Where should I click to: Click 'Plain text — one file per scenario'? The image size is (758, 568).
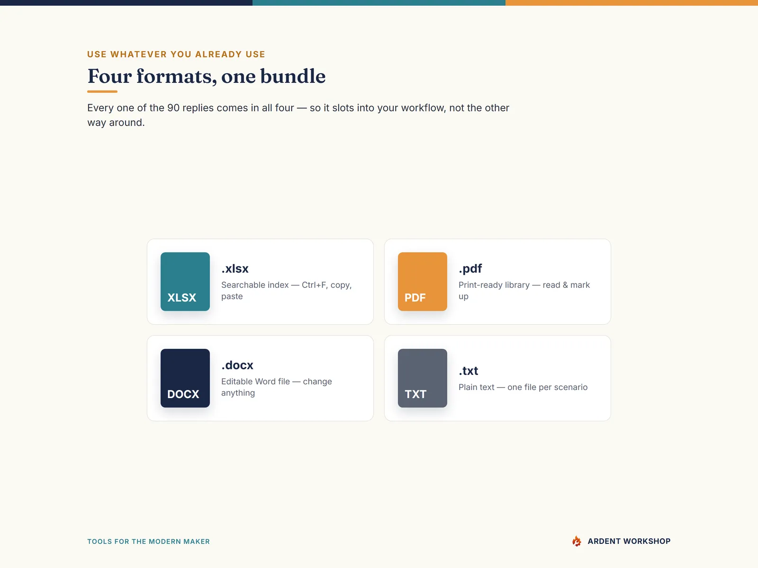tap(523, 387)
